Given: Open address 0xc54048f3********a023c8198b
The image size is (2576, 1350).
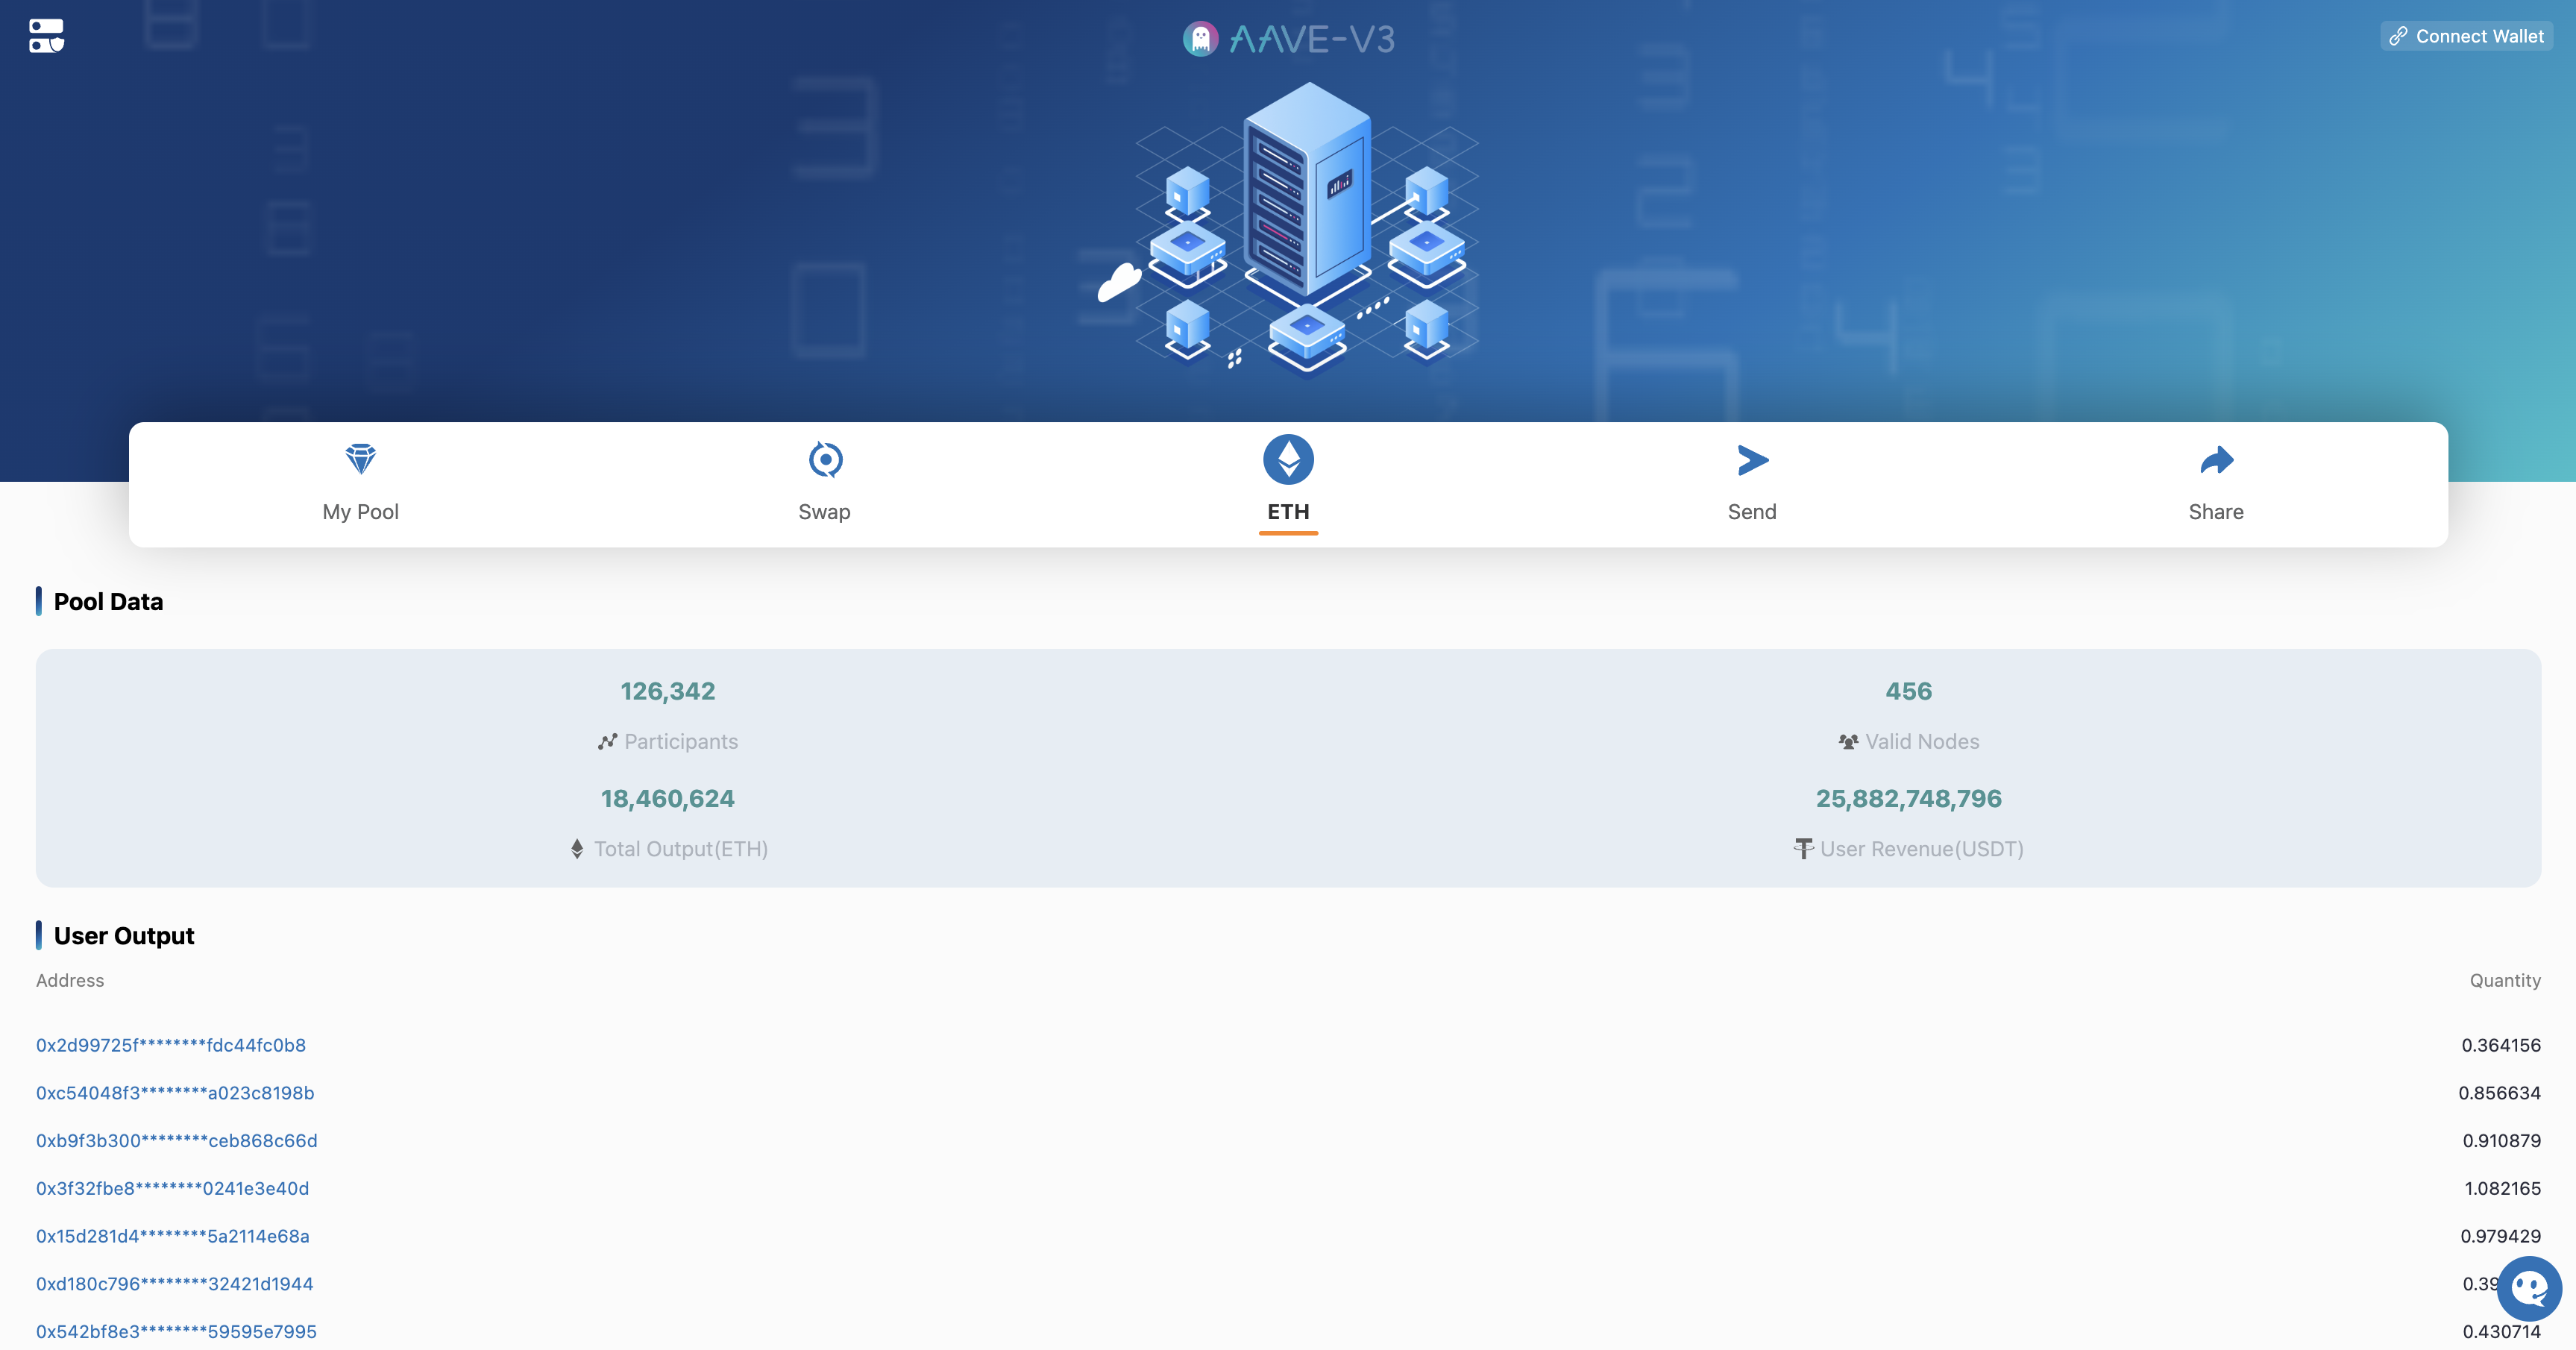Looking at the screenshot, I should (175, 1093).
